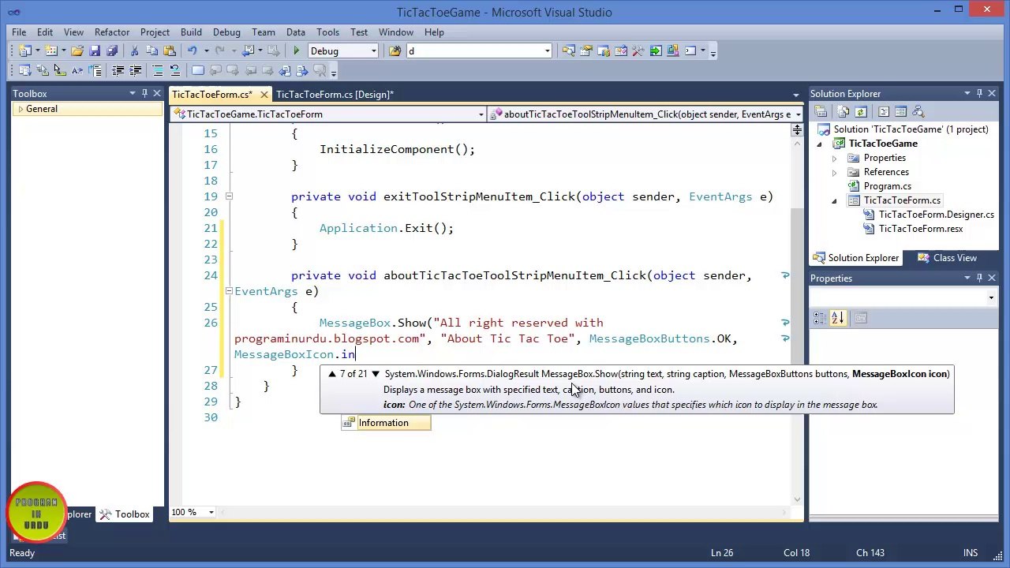This screenshot has height=568, width=1010.
Task: Comment out the selected lines icon
Action: [x=158, y=71]
